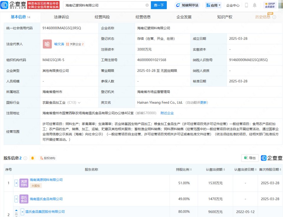Open the 应用 dropdown menu
The image size is (283, 217).
pyautogui.click(x=213, y=5)
